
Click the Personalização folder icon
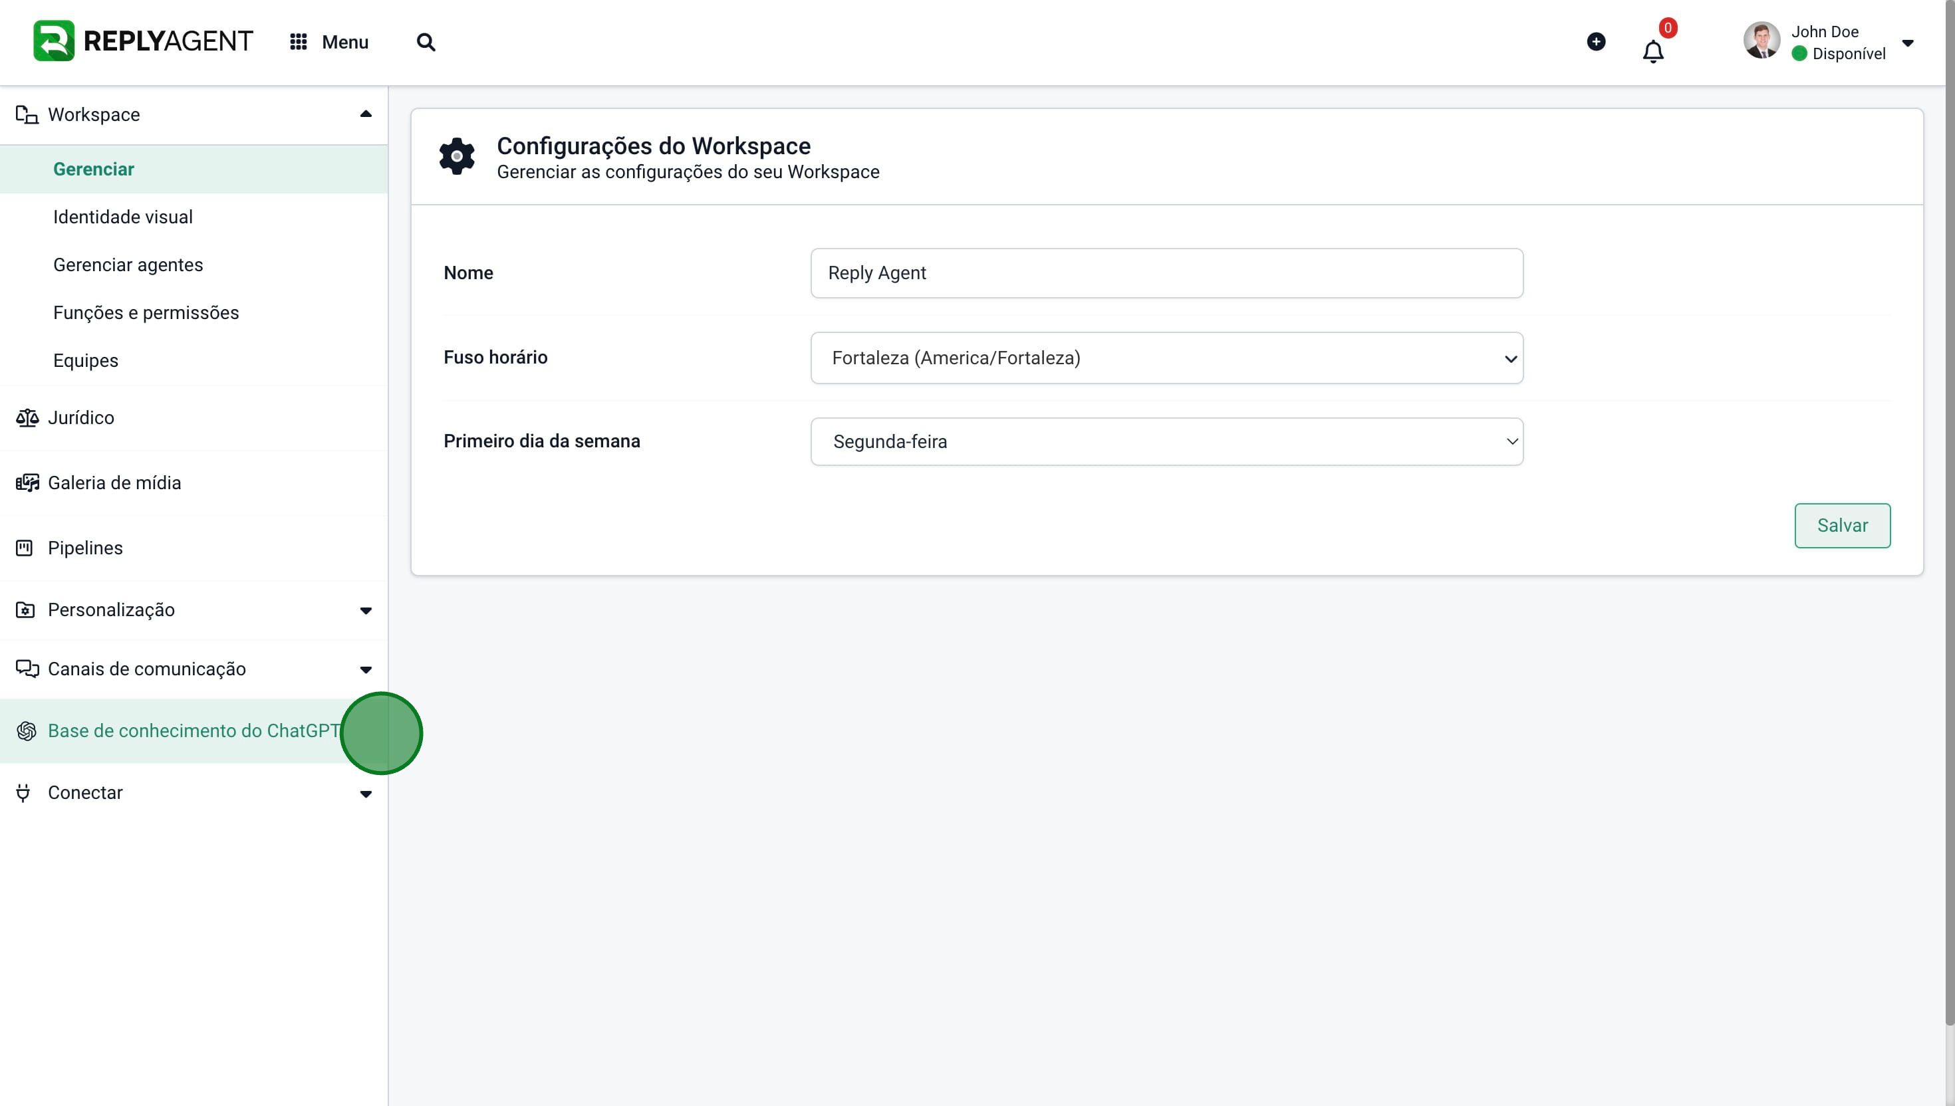tap(25, 610)
